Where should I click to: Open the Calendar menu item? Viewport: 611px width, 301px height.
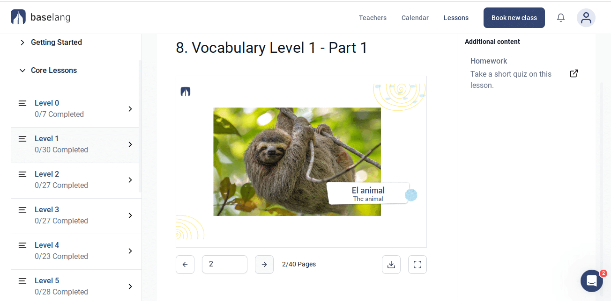pyautogui.click(x=415, y=18)
